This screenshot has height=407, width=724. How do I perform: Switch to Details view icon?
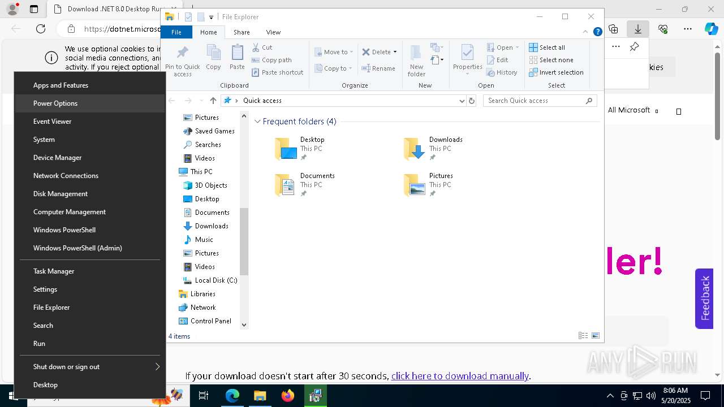point(583,336)
